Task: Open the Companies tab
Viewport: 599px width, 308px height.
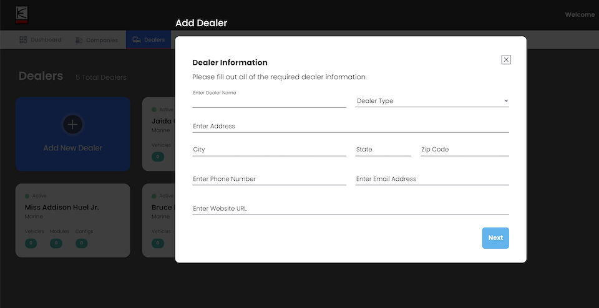Action: pos(97,40)
